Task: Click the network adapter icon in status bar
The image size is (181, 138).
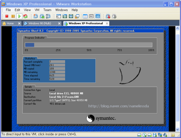Action: pos(160,135)
